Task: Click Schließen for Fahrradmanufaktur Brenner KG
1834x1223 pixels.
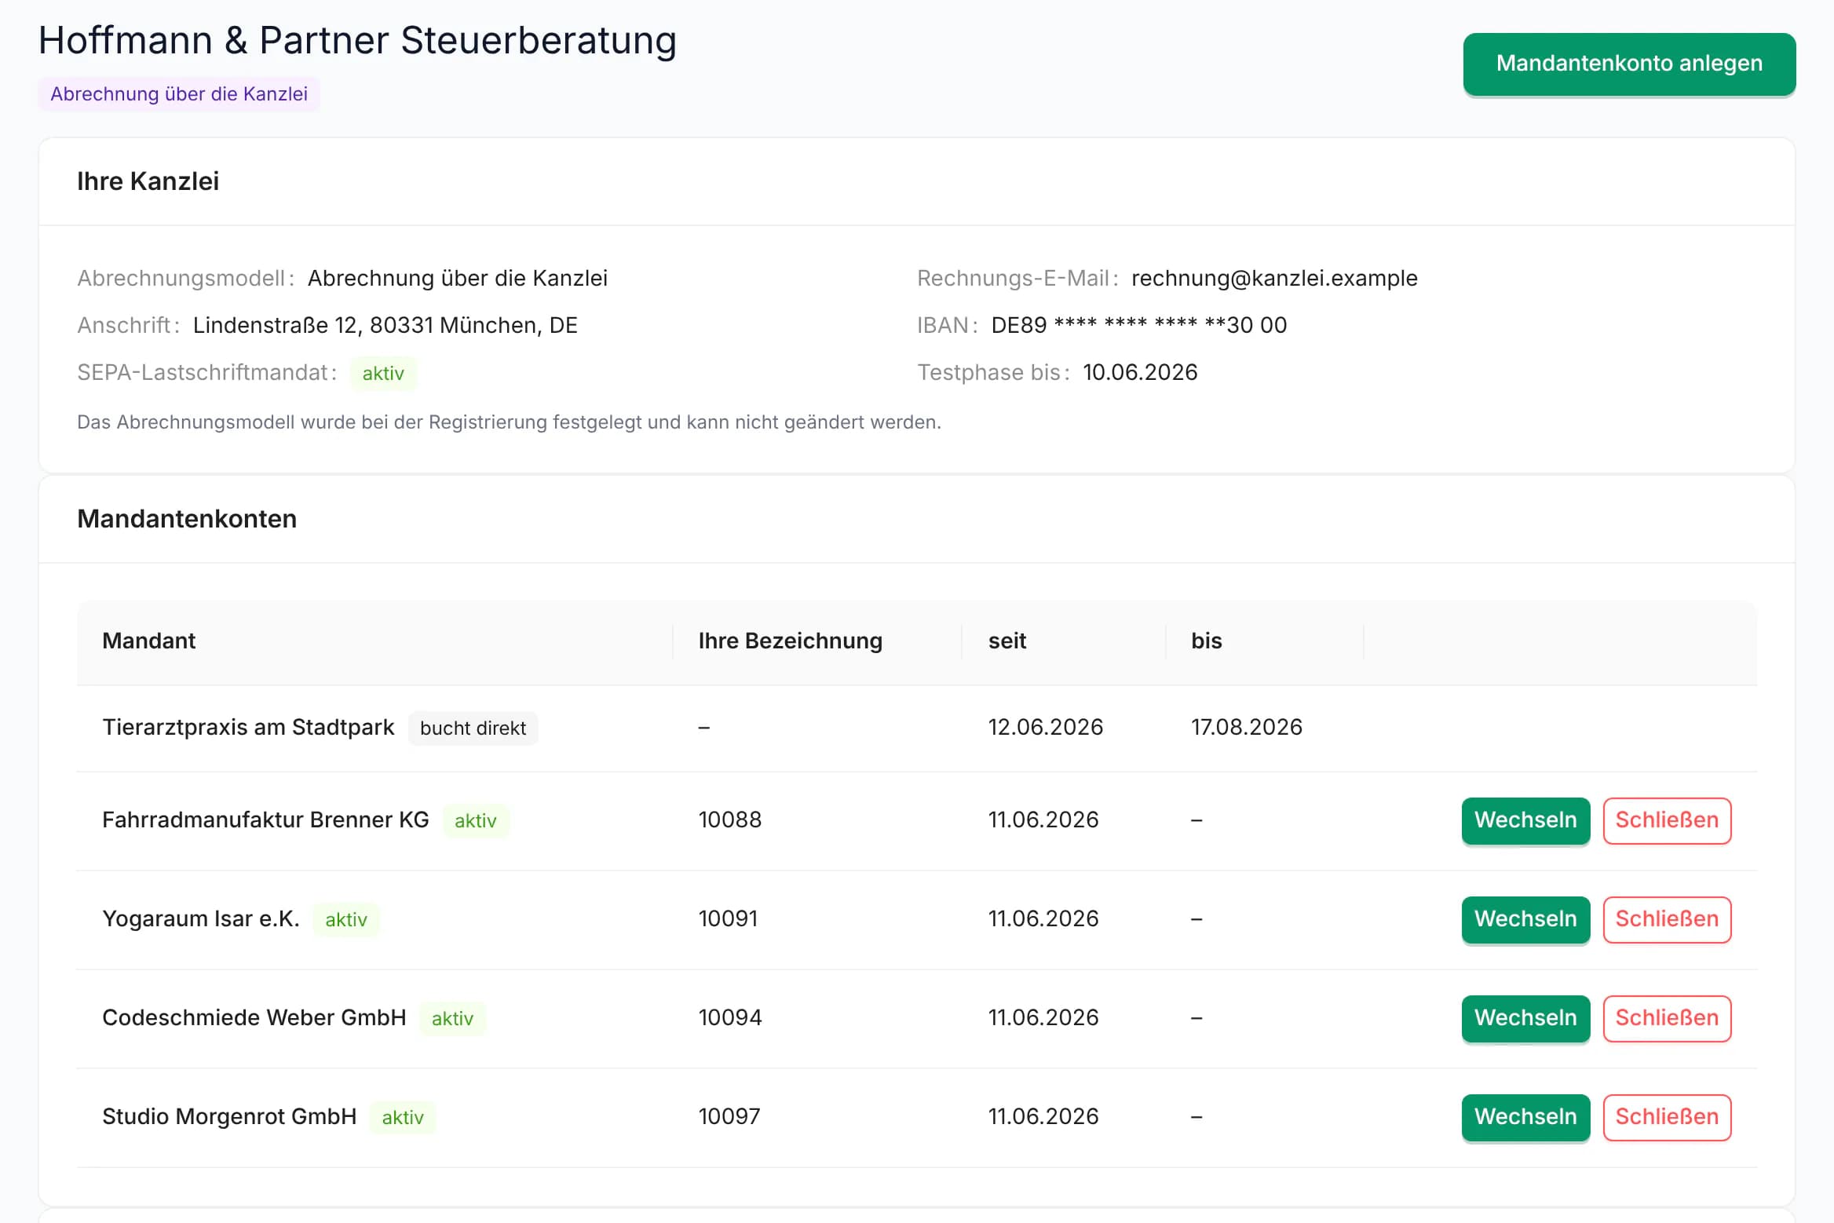Action: pyautogui.click(x=1667, y=820)
